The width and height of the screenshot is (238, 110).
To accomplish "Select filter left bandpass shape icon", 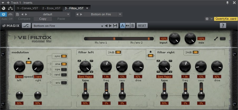I will tap(80, 61).
